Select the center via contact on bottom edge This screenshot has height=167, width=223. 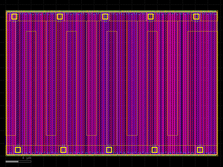click(109, 150)
